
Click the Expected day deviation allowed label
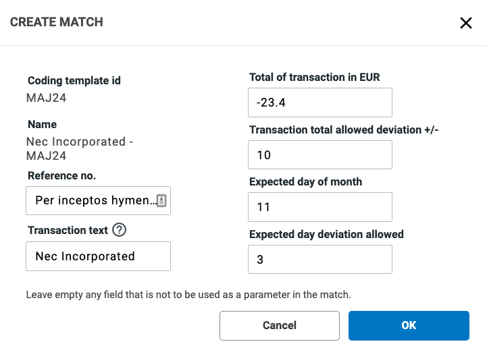[x=326, y=234]
